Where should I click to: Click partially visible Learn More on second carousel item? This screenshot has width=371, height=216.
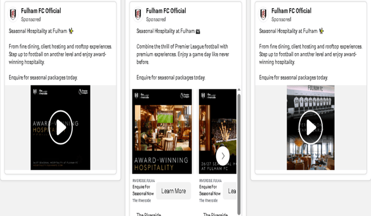click(x=230, y=191)
